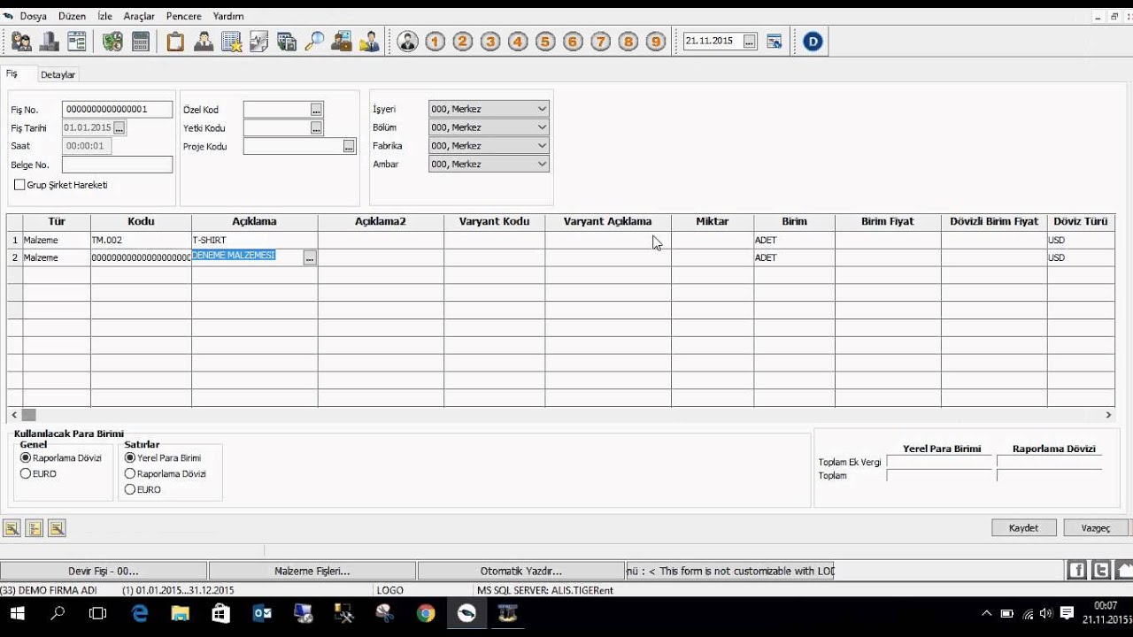This screenshot has width=1133, height=637.
Task: Open the toolbar date picker ellipsis button
Action: click(x=750, y=42)
